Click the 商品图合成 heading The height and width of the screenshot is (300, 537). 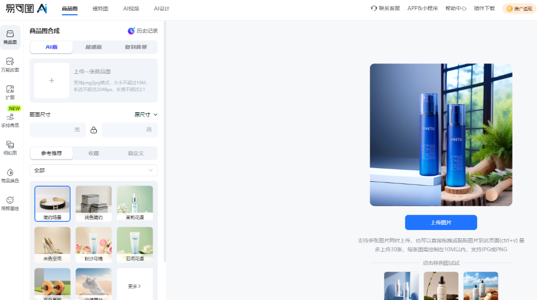(x=45, y=31)
